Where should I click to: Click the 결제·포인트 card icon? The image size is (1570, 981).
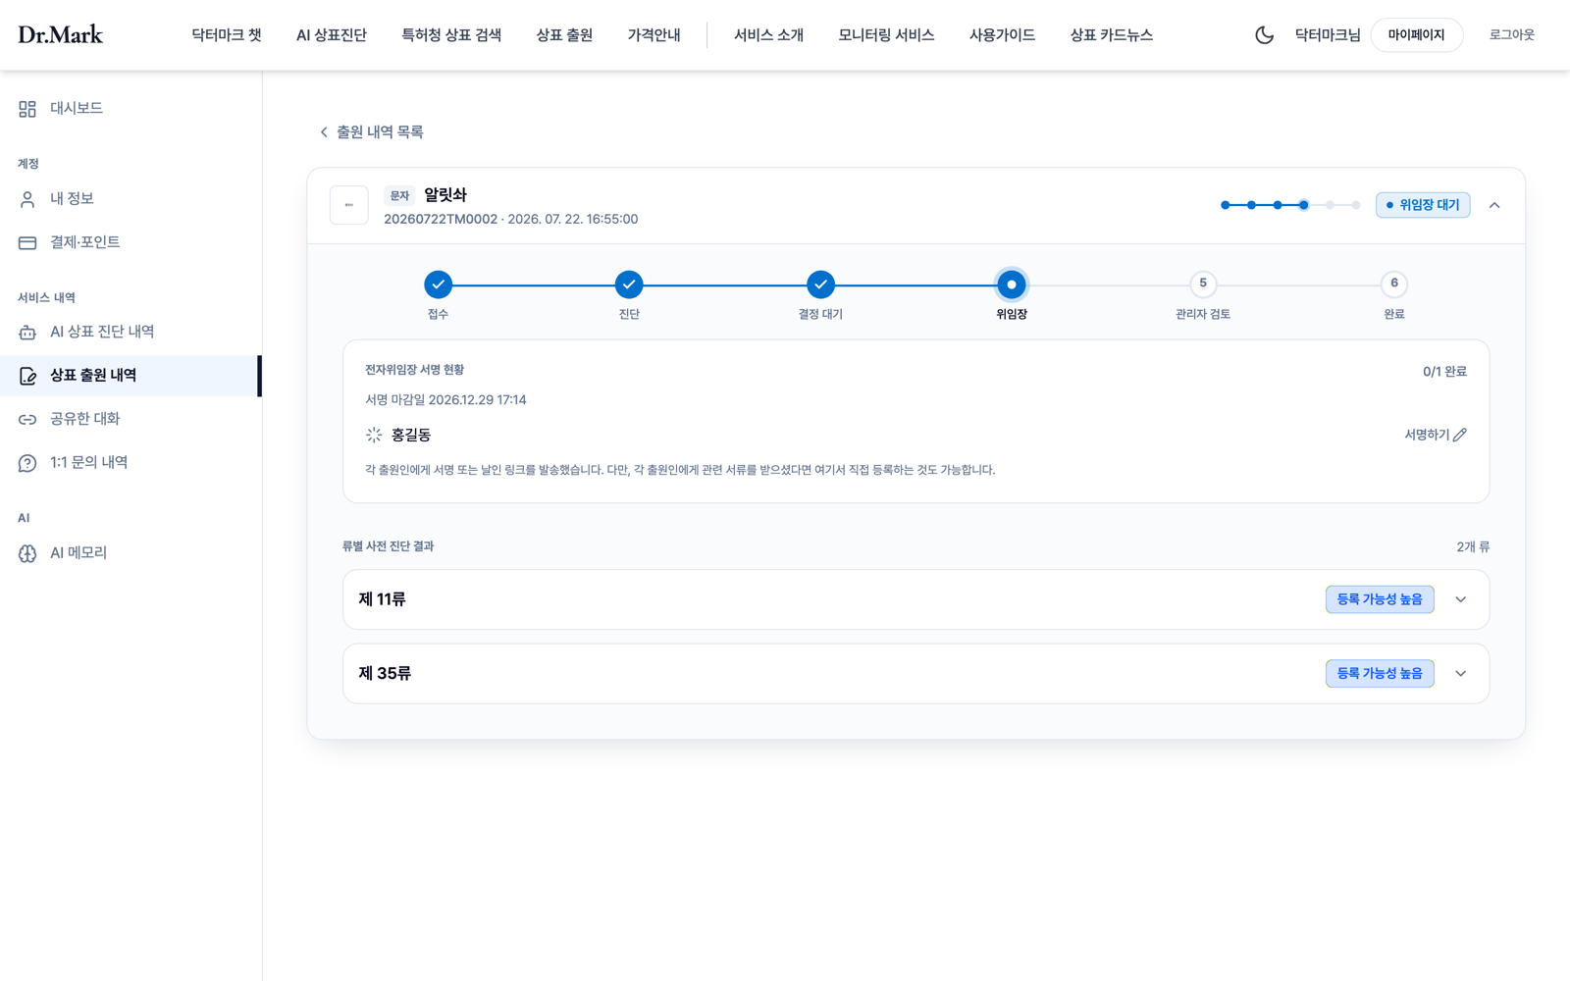[x=27, y=242]
